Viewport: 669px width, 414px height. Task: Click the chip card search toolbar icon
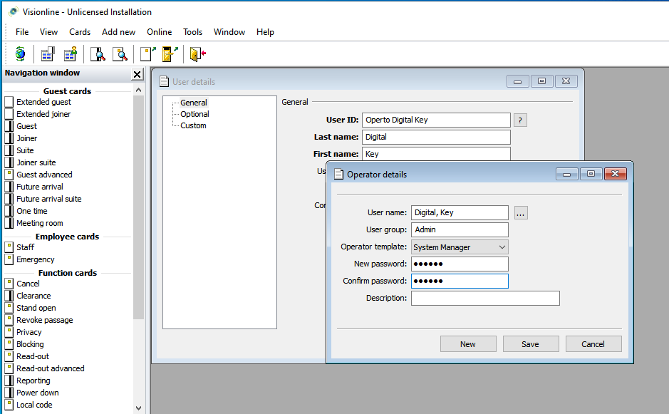click(x=120, y=54)
